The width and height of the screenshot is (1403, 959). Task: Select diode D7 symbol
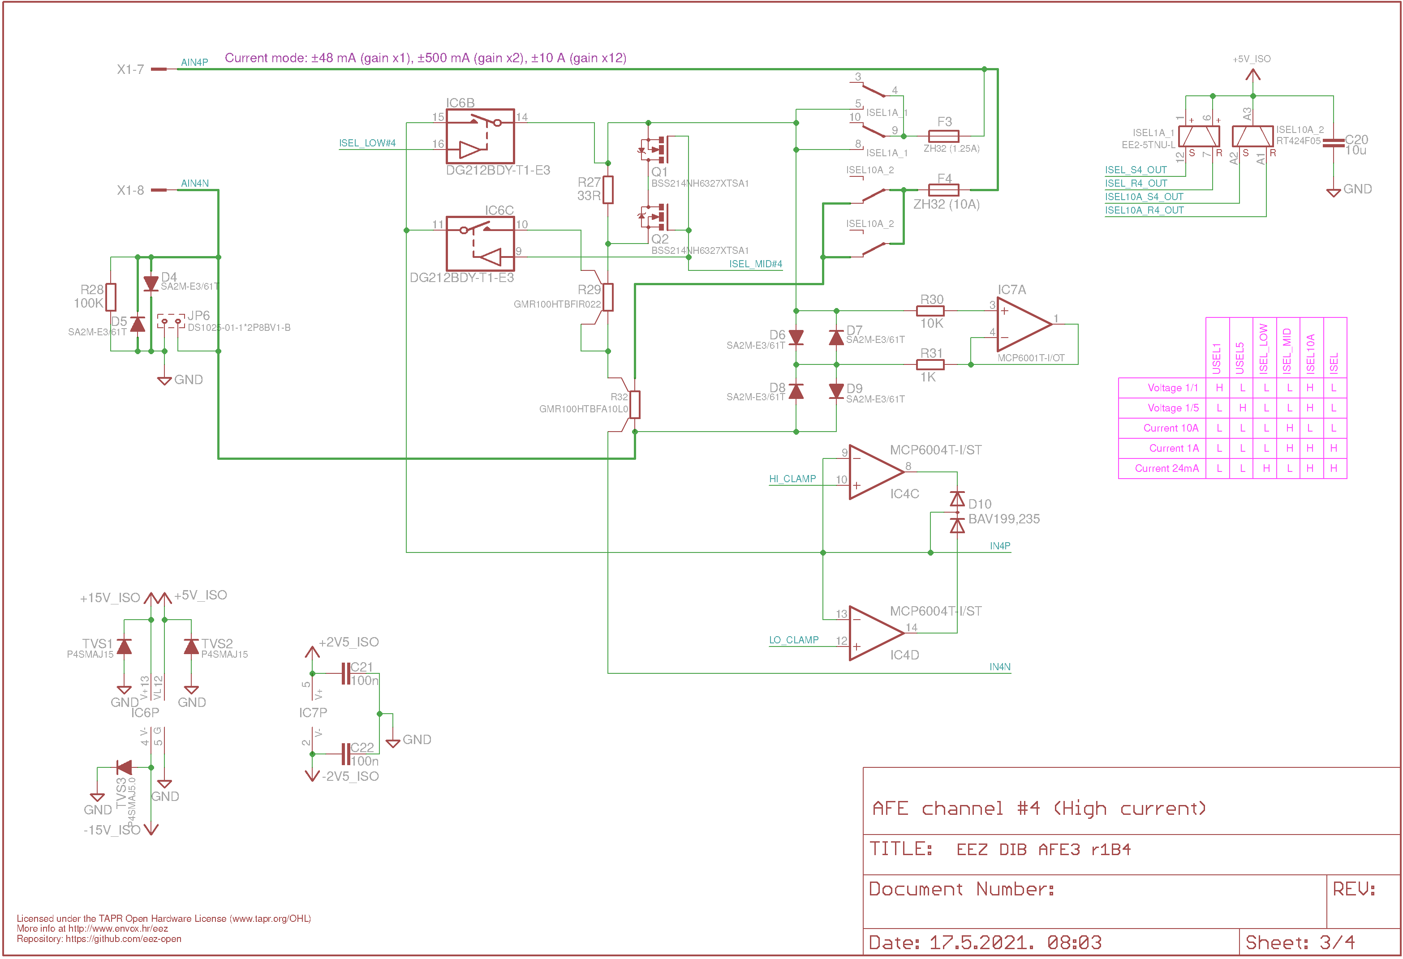836,338
